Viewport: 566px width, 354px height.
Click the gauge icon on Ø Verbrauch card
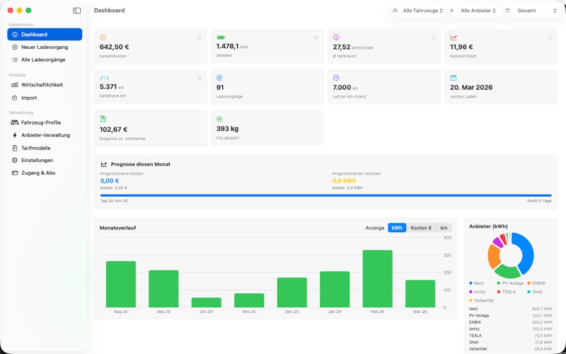(336, 38)
